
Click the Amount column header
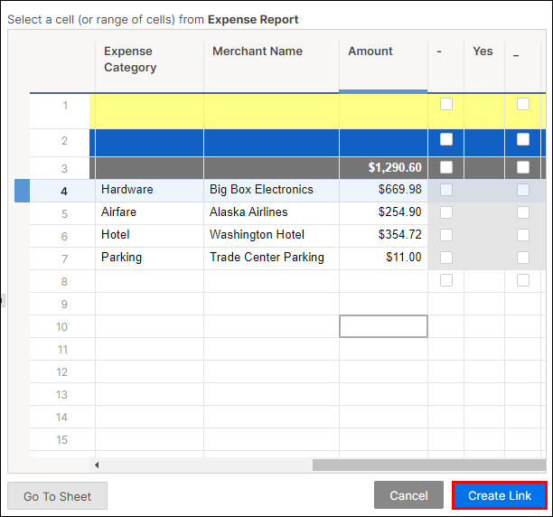pos(383,60)
